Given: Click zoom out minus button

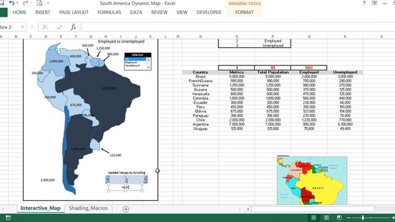Looking at the screenshot, I should point(349,218).
